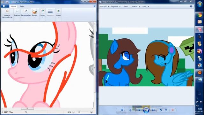Open the zoom magnifier control in Photo Viewer
This screenshot has height=115, width=204.
[122, 110]
